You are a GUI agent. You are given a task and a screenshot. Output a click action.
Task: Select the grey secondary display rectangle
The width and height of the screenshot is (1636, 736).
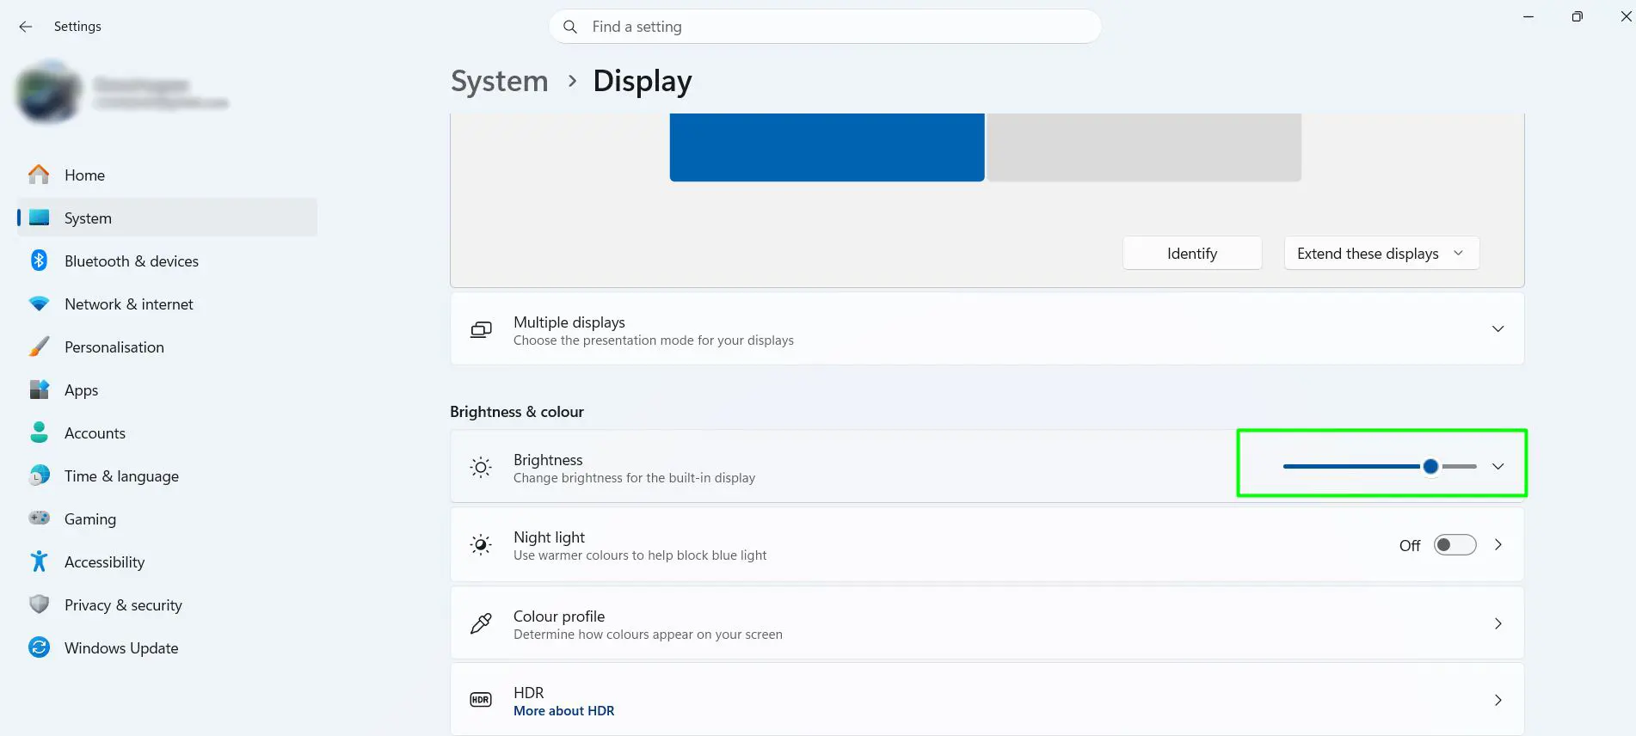point(1144,147)
